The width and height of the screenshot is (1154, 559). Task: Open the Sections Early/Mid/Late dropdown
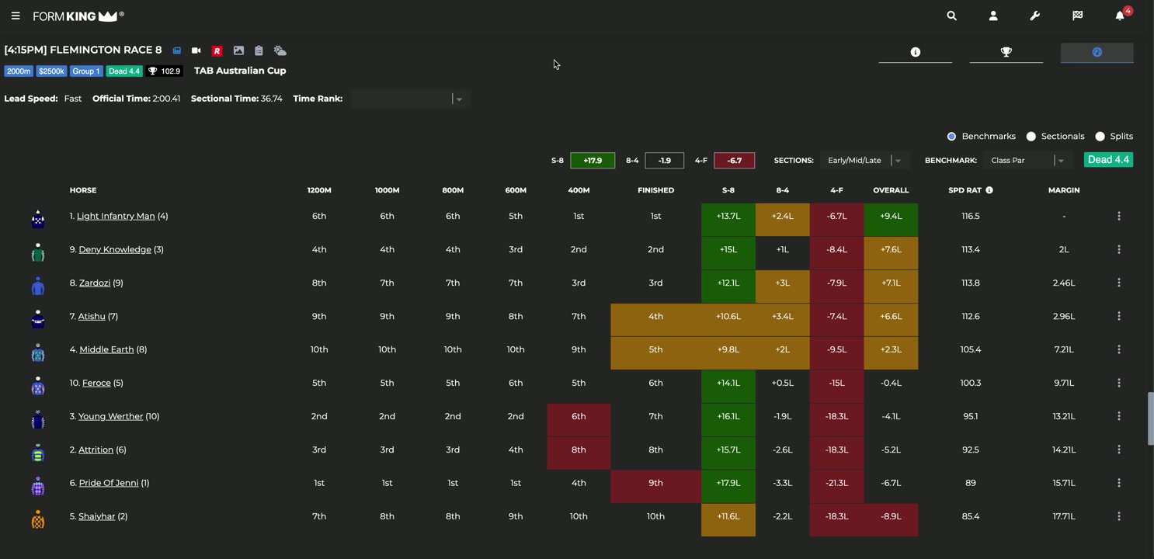click(898, 161)
